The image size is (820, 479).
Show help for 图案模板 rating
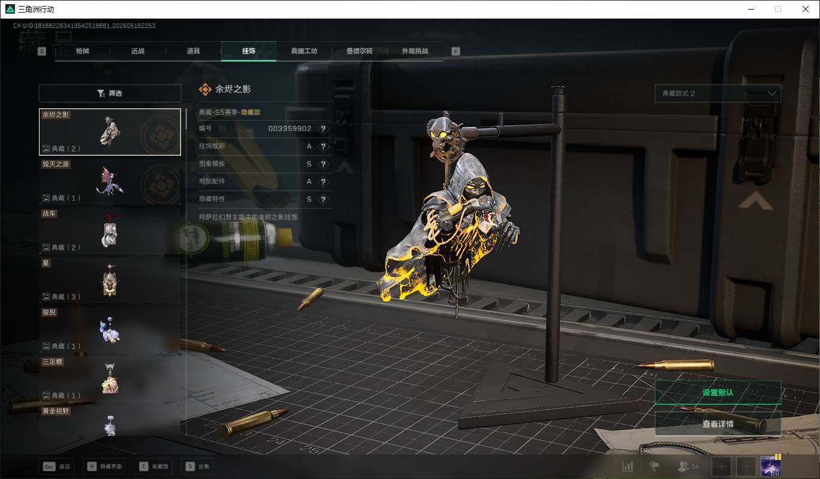tap(323, 164)
